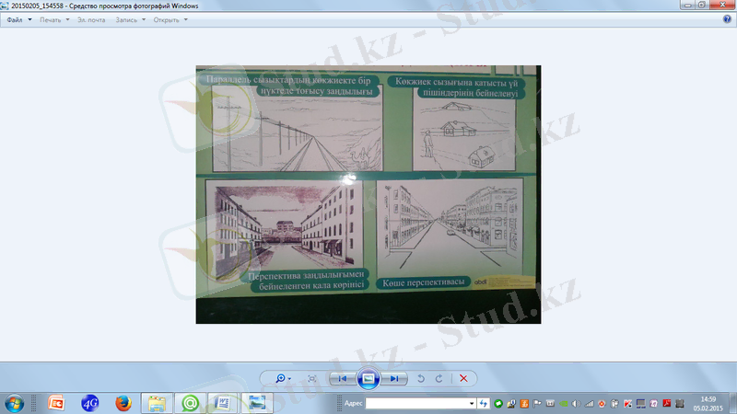
Task: Start the slideshow with center button
Action: [368, 378]
